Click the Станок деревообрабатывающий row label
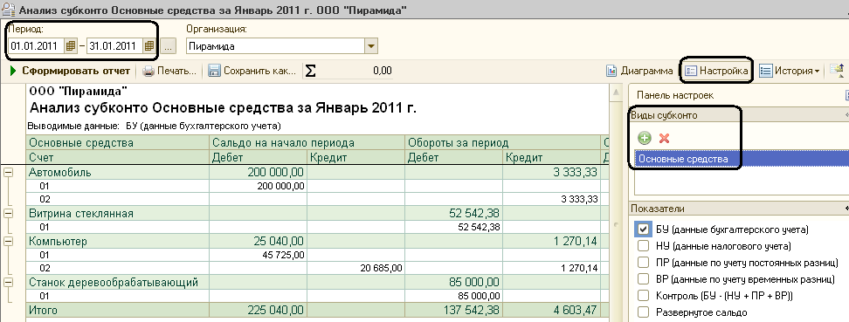Screen dimensions: 849x322 (x=114, y=283)
